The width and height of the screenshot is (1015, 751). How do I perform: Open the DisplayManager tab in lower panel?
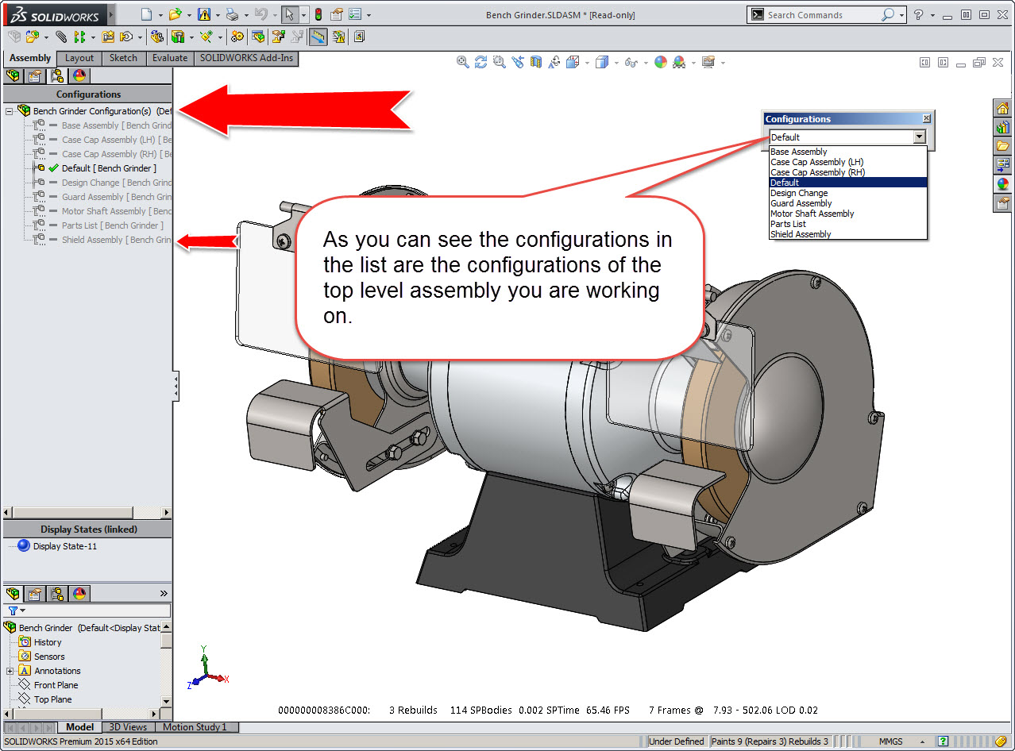click(79, 593)
